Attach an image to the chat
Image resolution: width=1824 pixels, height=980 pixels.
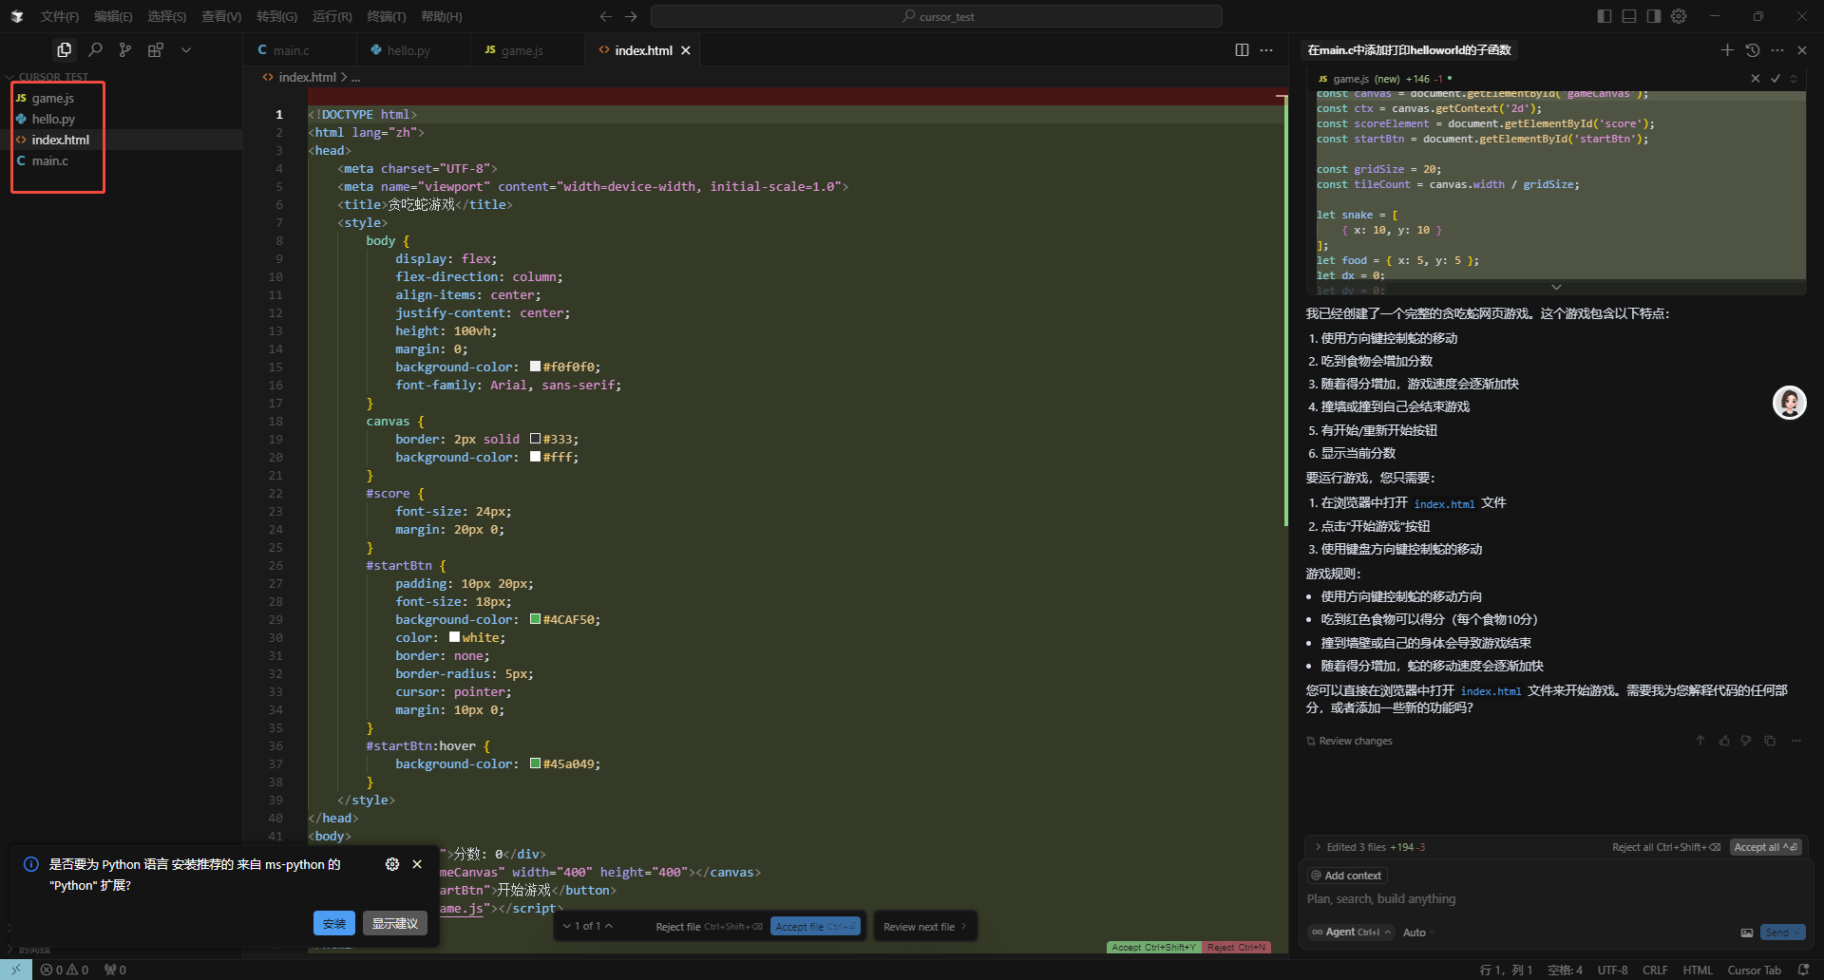tap(1747, 933)
